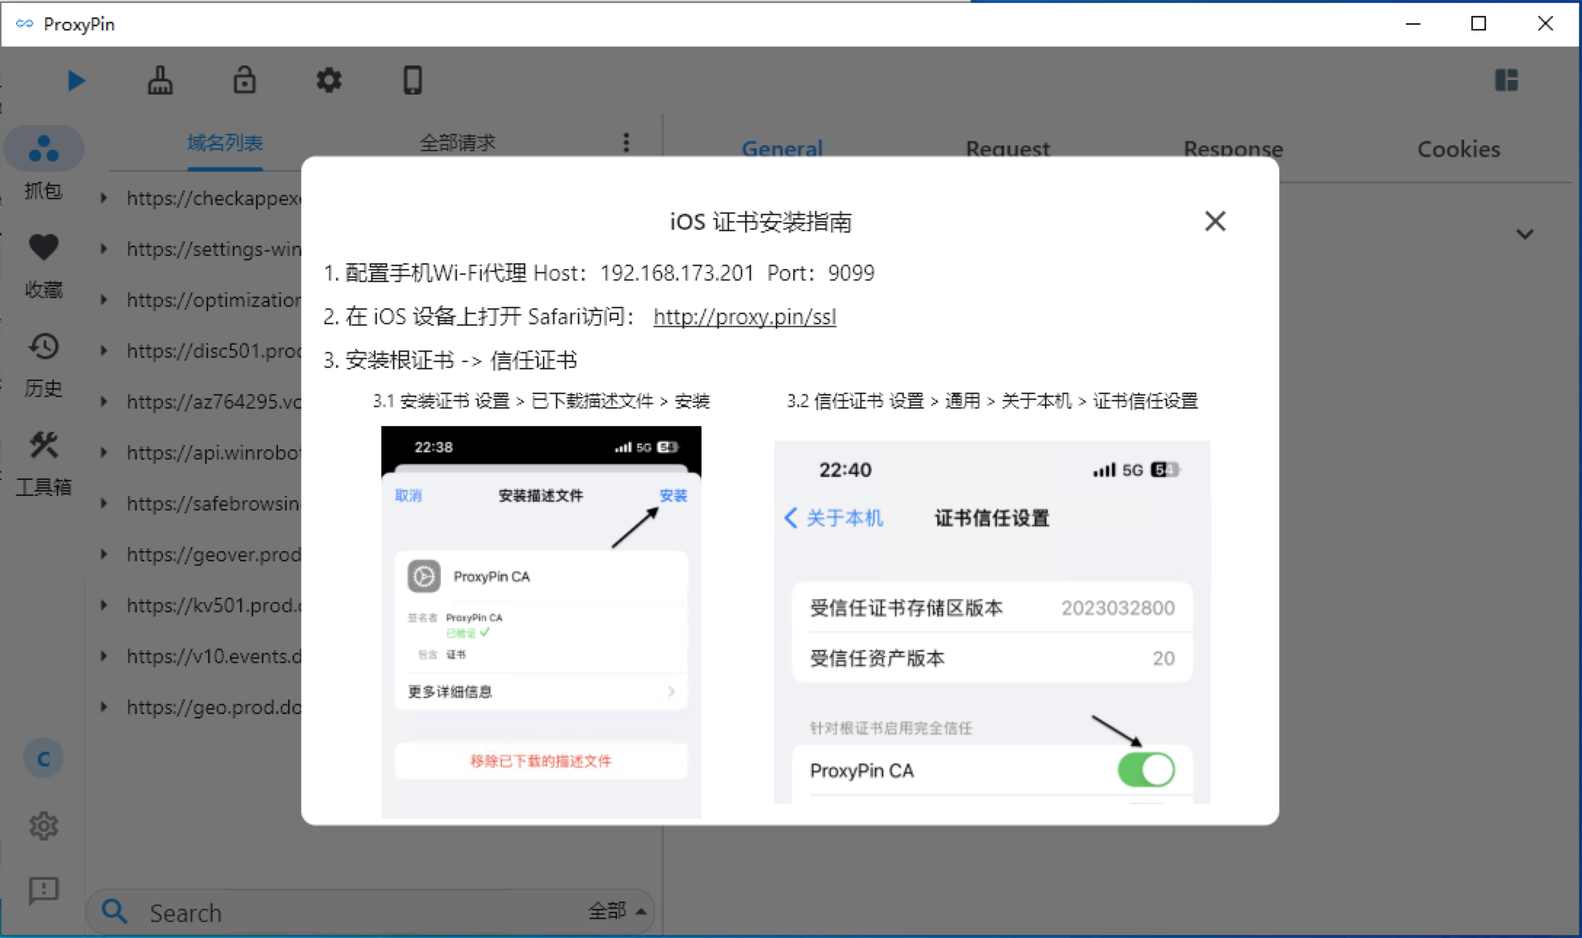This screenshot has height=938, width=1582.
Task: Maximize the ProxyPin window
Action: (x=1479, y=24)
